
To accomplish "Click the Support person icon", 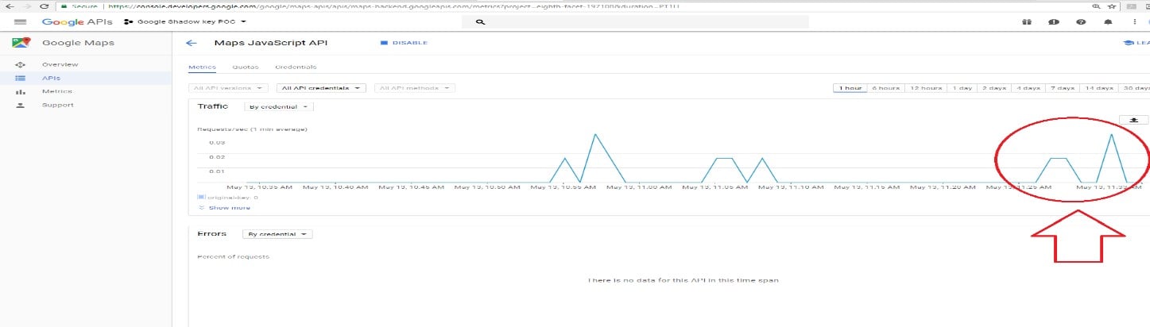I will [x=21, y=105].
